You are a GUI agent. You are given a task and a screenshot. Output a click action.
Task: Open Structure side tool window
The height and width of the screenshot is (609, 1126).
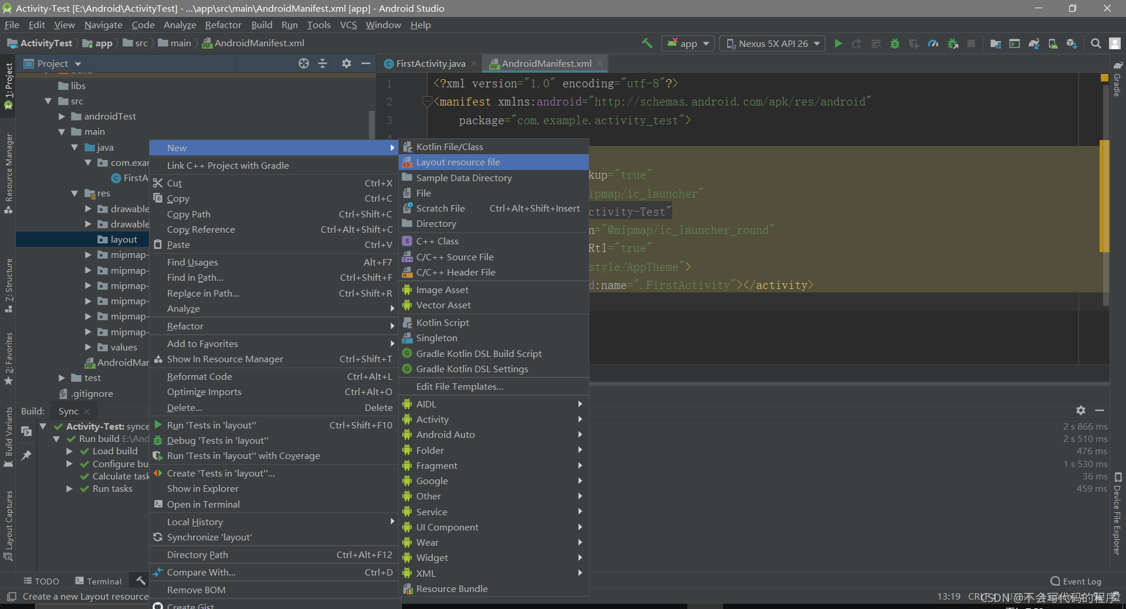pos(9,285)
